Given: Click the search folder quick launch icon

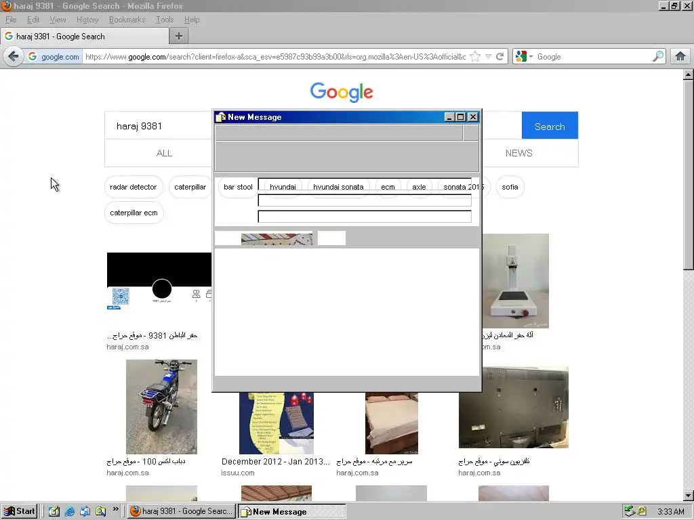Looking at the screenshot, I should (x=101, y=512).
